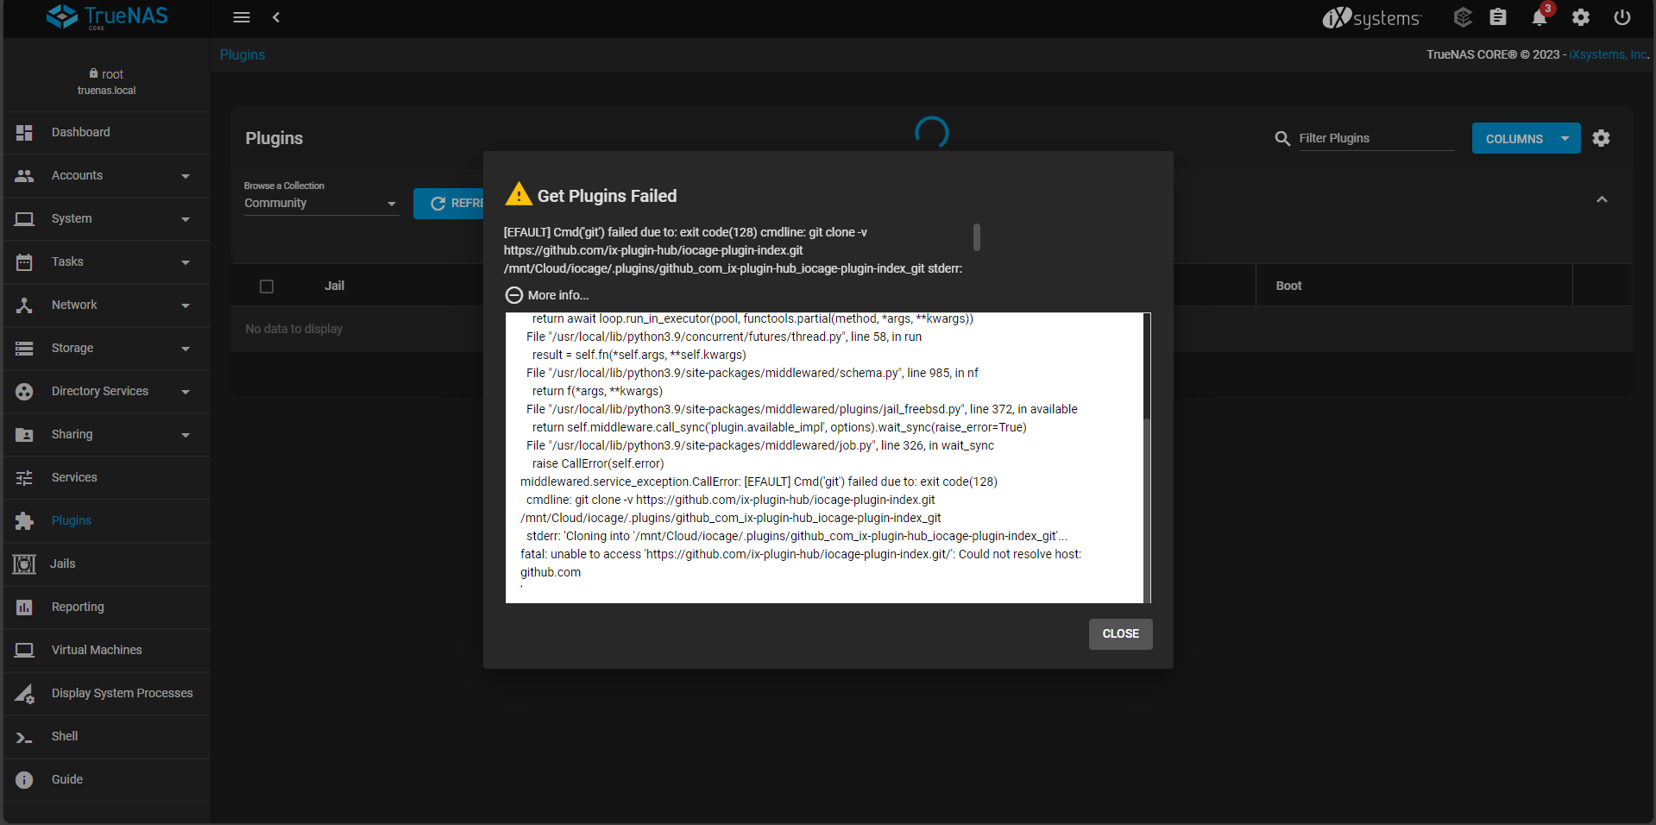
Task: Tick the select-all checkbox beside Jail
Action: [267, 287]
